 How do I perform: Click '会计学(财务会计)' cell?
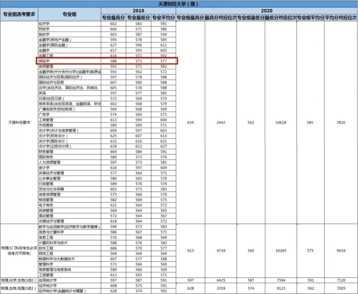69,136
